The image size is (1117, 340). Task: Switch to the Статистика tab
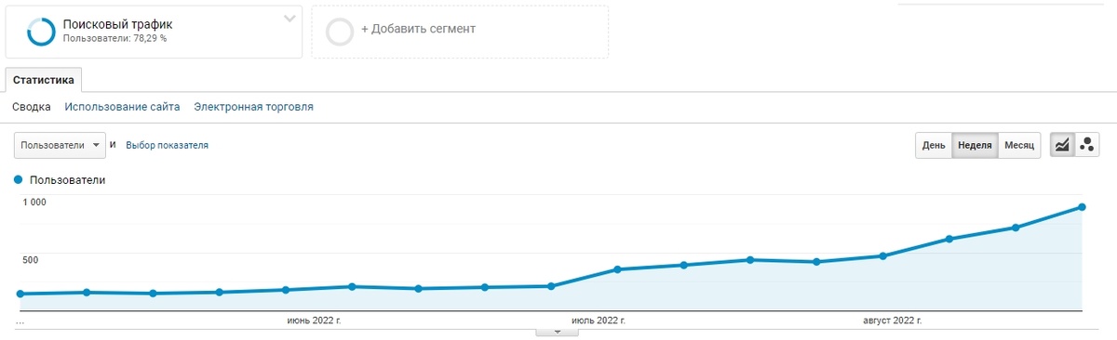click(x=44, y=80)
